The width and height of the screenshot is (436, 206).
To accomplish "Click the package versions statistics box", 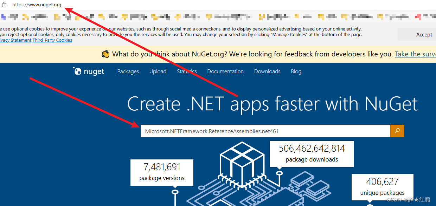I will coord(161,172).
